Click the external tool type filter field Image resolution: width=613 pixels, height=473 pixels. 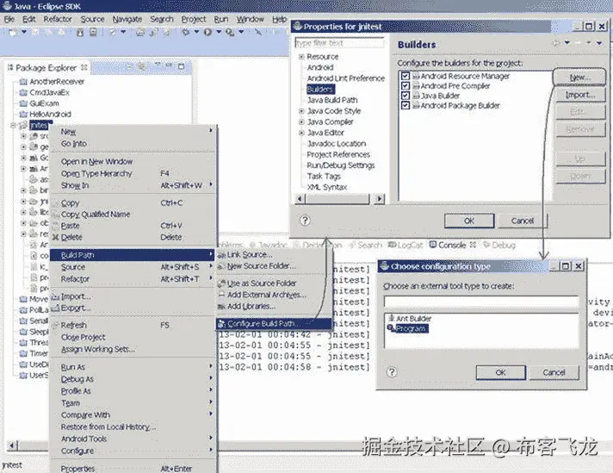point(481,302)
